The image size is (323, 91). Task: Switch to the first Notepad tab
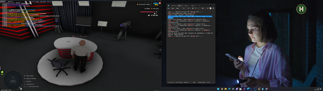[x=174, y=6]
